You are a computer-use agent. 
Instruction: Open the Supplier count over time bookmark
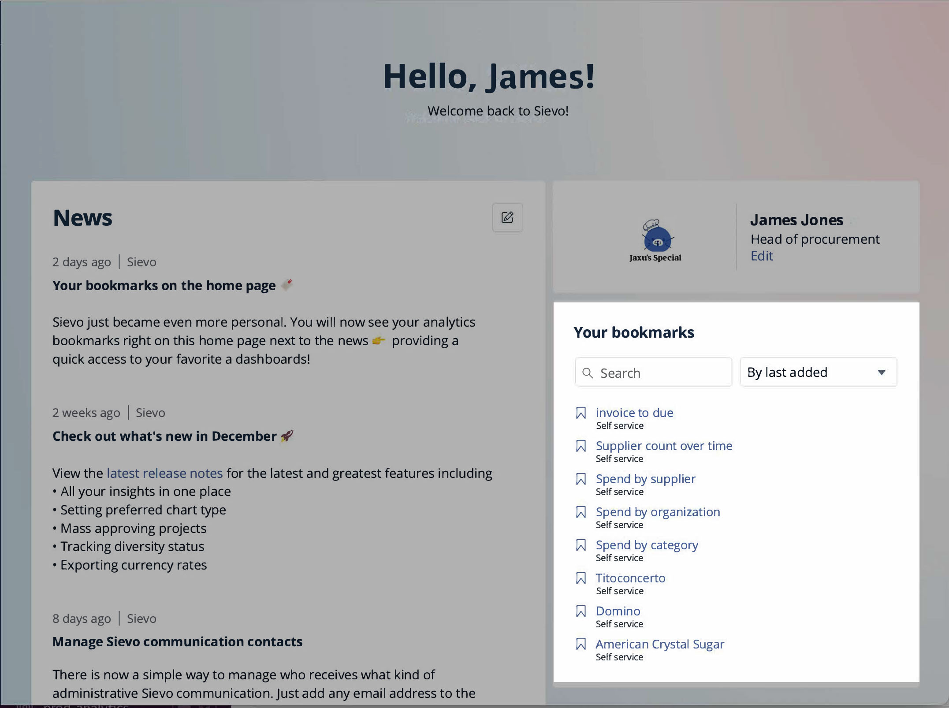(x=664, y=446)
